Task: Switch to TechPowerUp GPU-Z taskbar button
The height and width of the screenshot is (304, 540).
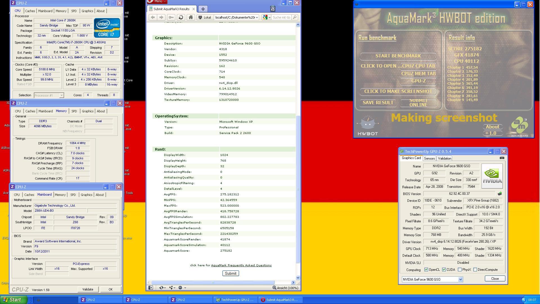Action: click(x=235, y=300)
